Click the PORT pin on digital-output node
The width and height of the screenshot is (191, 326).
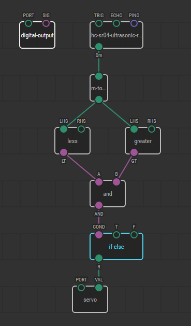pyautogui.click(x=28, y=23)
